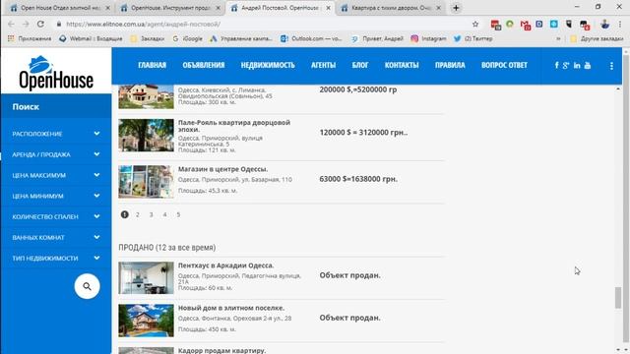Screen dimensions: 630x354
Task: Switch to the first Open House browser tab
Action: pos(59,8)
